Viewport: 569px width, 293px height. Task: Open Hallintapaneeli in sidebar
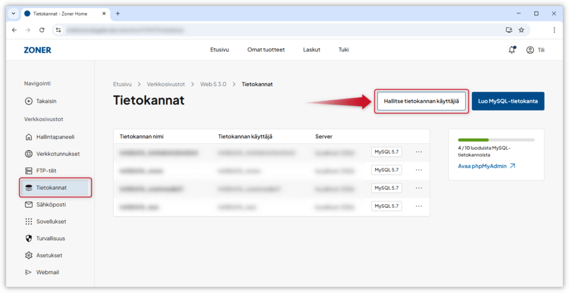pyautogui.click(x=54, y=137)
